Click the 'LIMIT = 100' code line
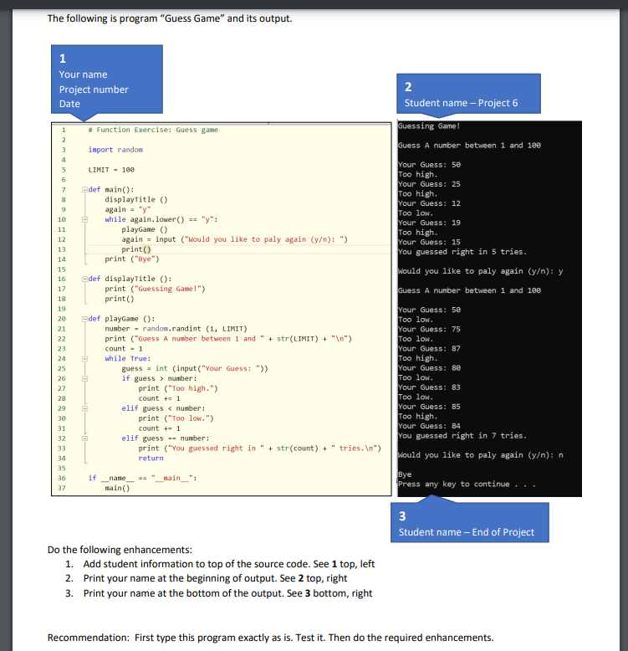 tap(111, 170)
